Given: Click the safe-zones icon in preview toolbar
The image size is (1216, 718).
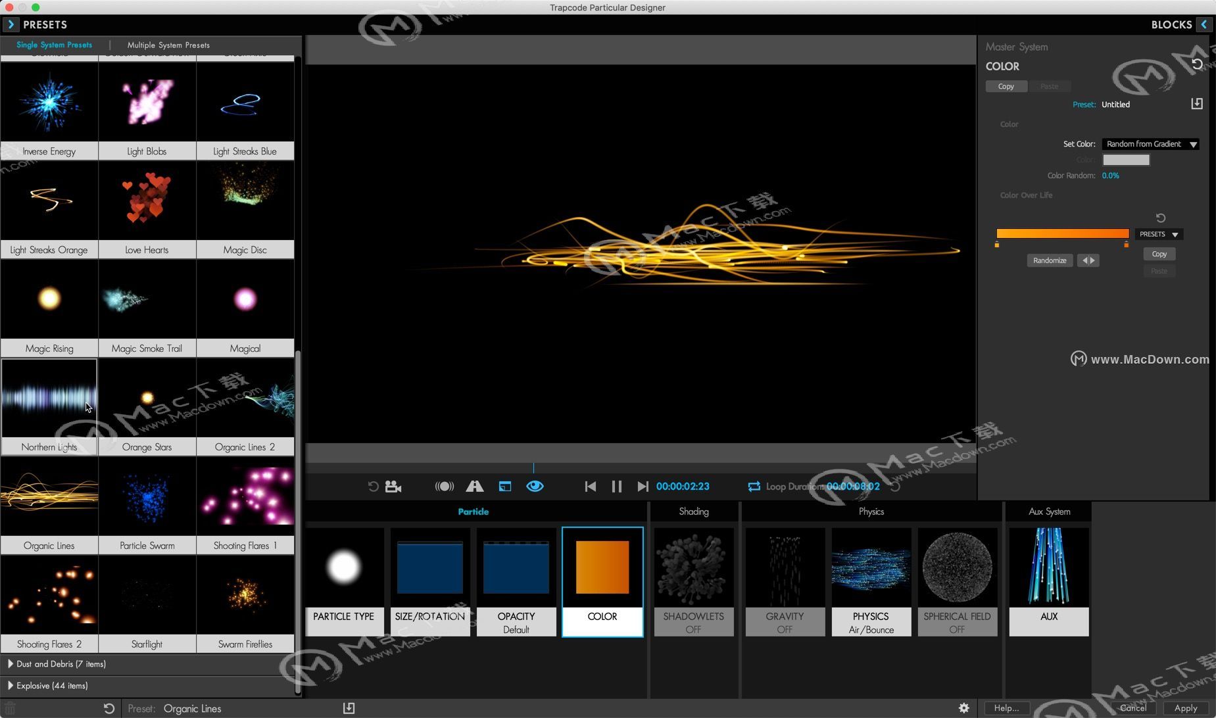Looking at the screenshot, I should pos(475,487).
